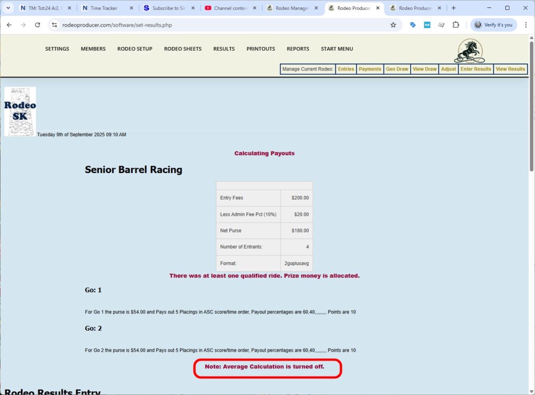Open a new browser tab

pos(453,8)
